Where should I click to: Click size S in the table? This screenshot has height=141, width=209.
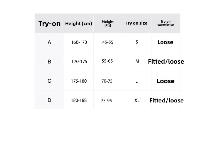pos(137,42)
